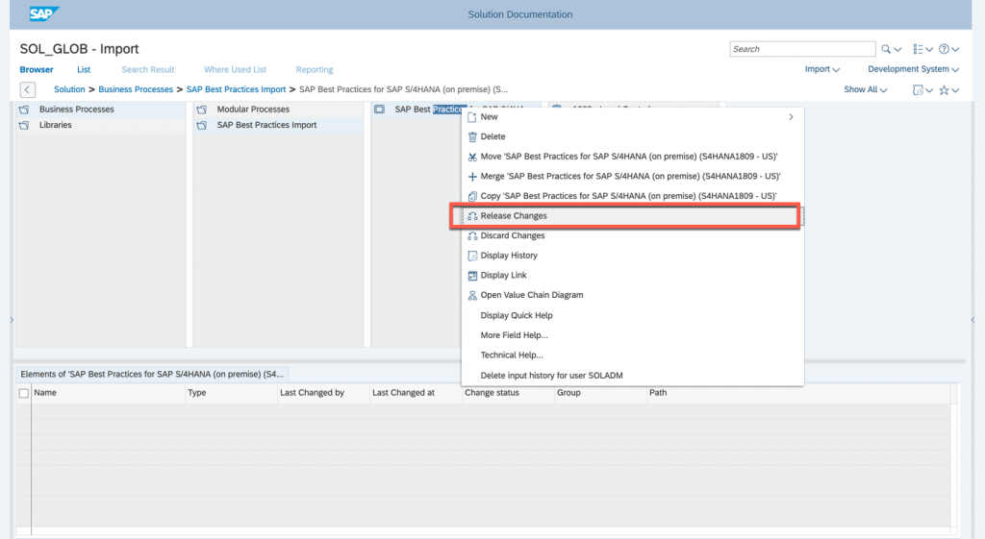This screenshot has height=539, width=985.
Task: Click the back arrow beside the breadcrumb
Action: pos(27,89)
